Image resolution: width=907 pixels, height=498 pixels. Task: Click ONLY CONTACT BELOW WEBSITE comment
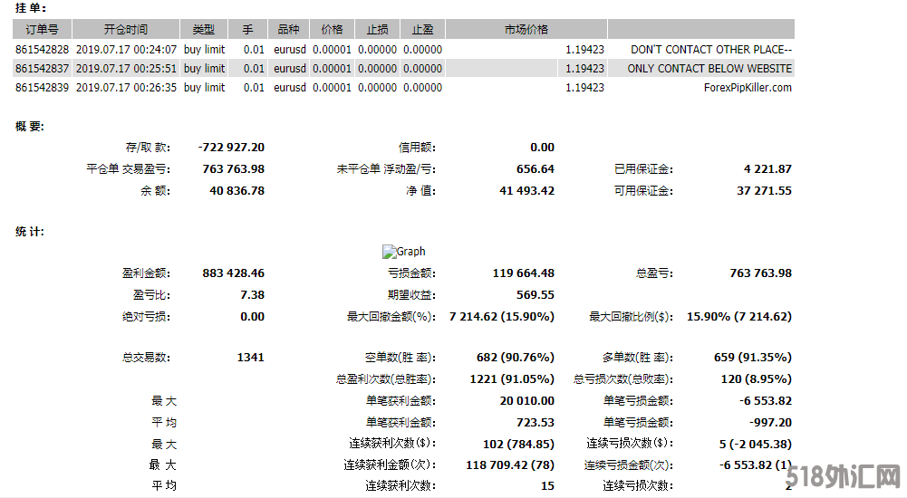(x=709, y=69)
